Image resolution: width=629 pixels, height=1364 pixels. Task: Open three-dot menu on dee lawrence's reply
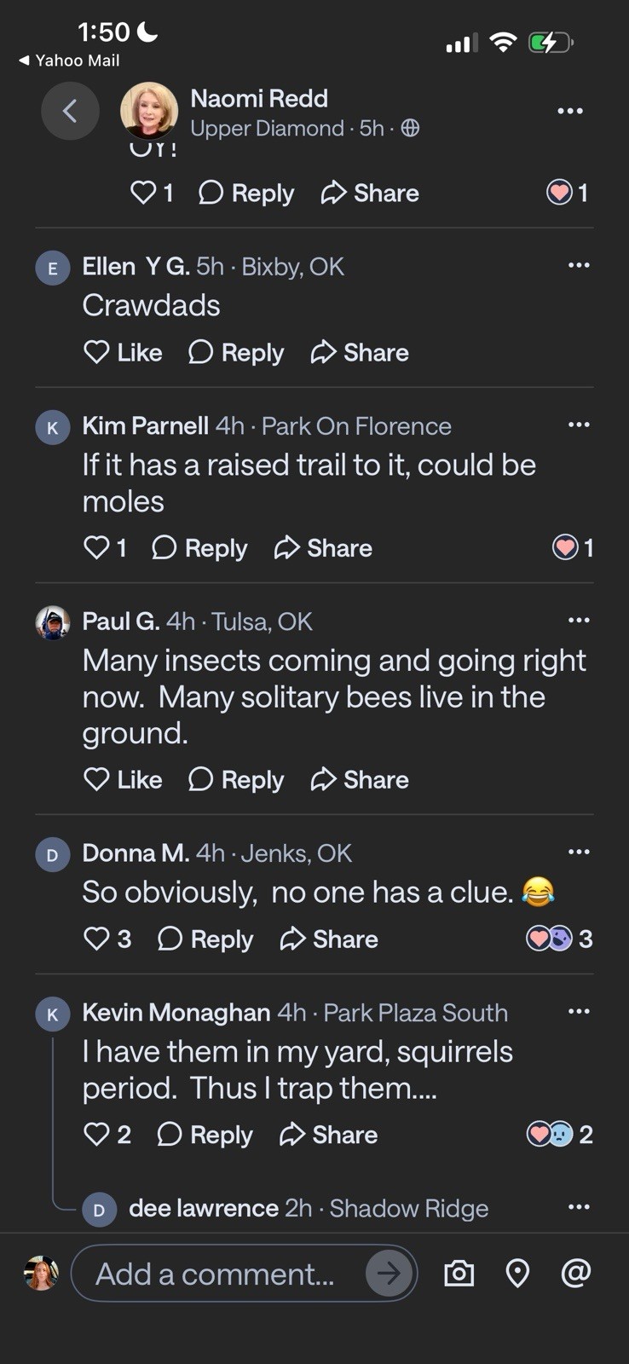[x=579, y=1207]
